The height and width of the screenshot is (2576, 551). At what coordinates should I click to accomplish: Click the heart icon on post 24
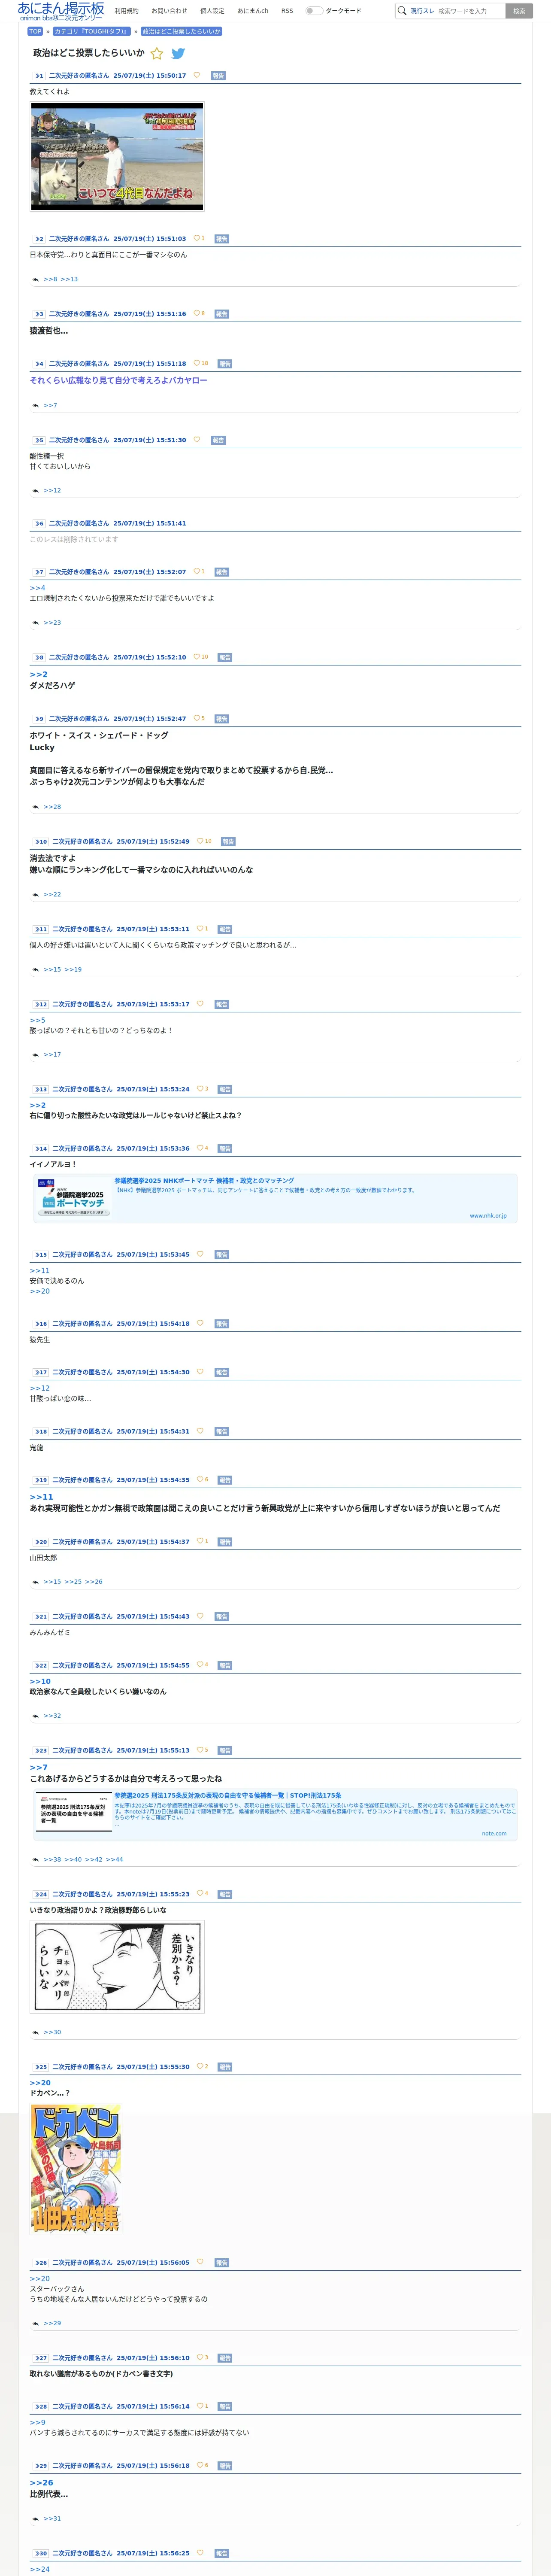[x=200, y=1894]
